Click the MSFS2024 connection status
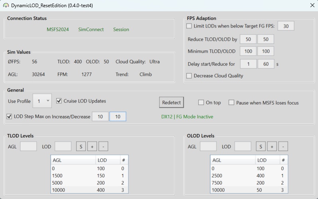 tap(58, 30)
